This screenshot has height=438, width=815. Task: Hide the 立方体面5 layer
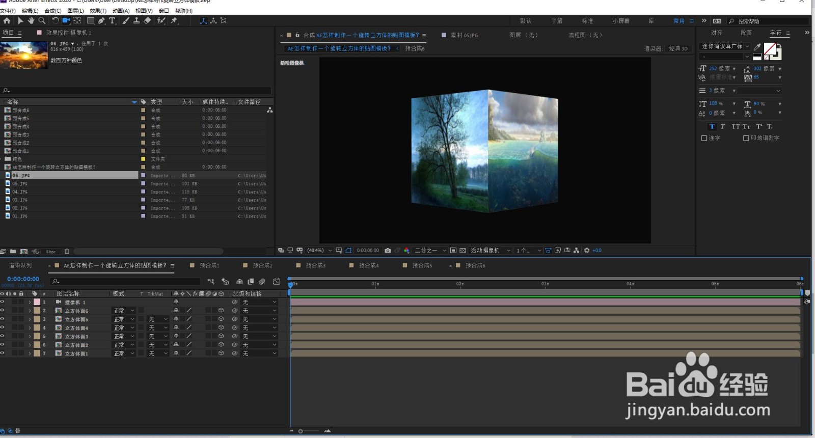2,319
